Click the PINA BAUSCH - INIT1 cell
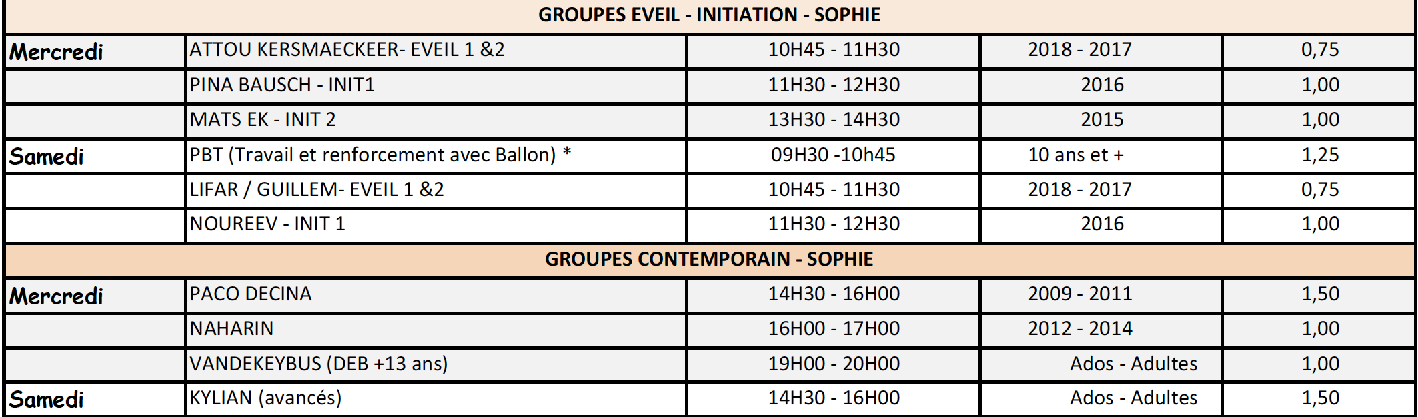 coord(436,85)
